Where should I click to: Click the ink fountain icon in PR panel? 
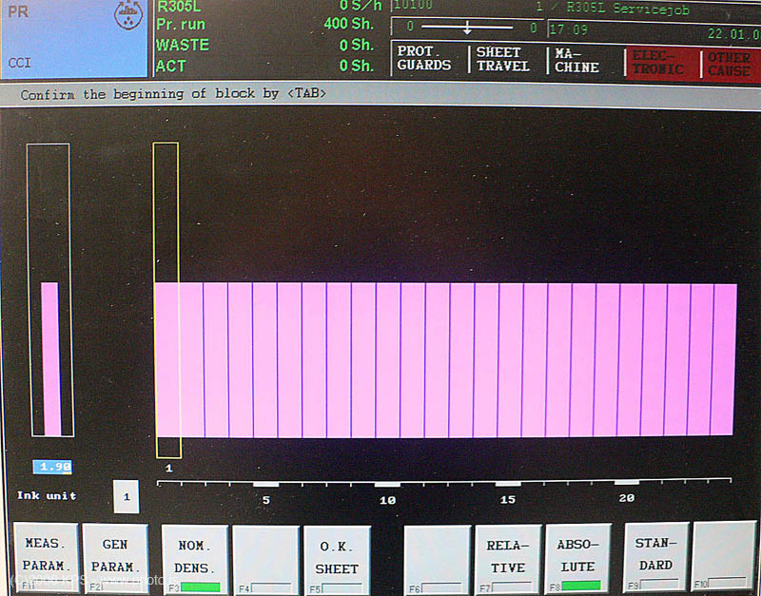[x=128, y=14]
